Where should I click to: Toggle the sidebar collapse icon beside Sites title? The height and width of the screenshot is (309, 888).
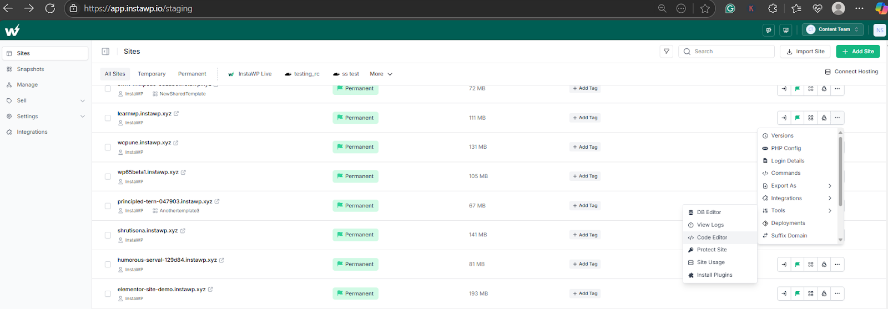105,52
